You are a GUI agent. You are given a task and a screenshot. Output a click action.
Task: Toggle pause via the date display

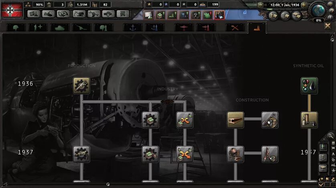click(x=285, y=5)
